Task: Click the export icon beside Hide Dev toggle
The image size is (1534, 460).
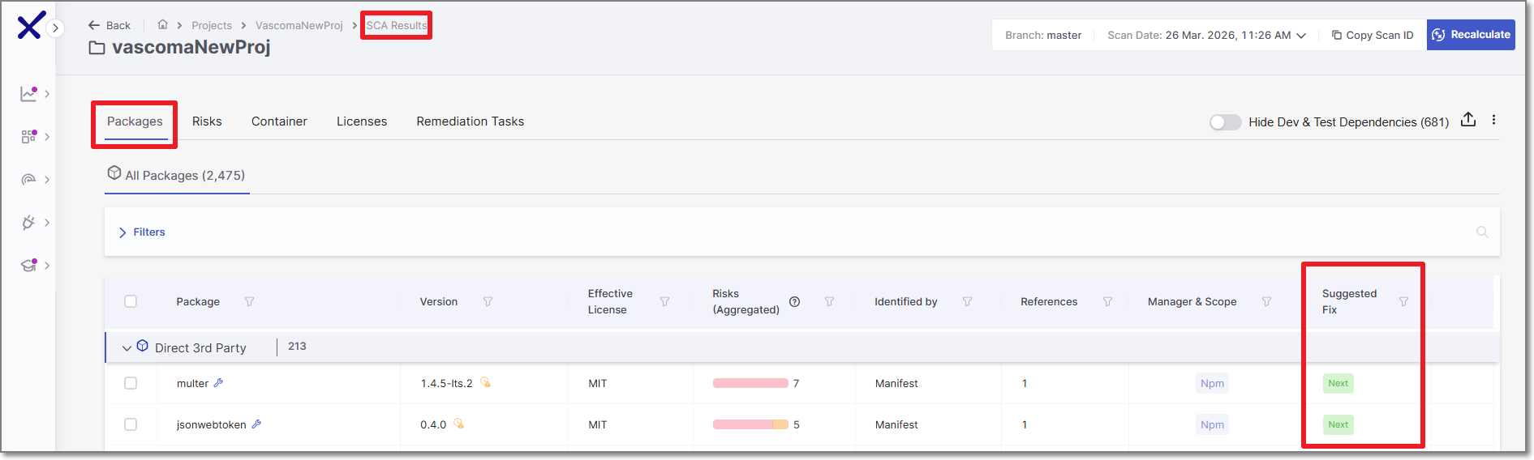Action: tap(1467, 120)
